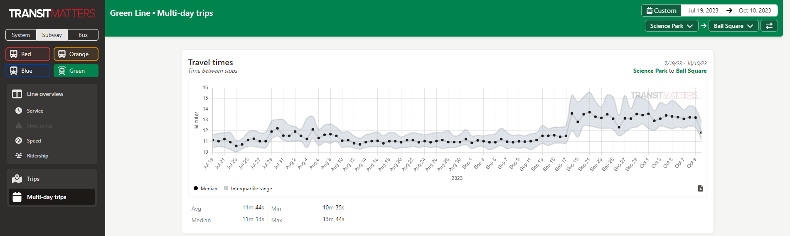Select the Orange line button
790x236 pixels.
(x=76, y=54)
